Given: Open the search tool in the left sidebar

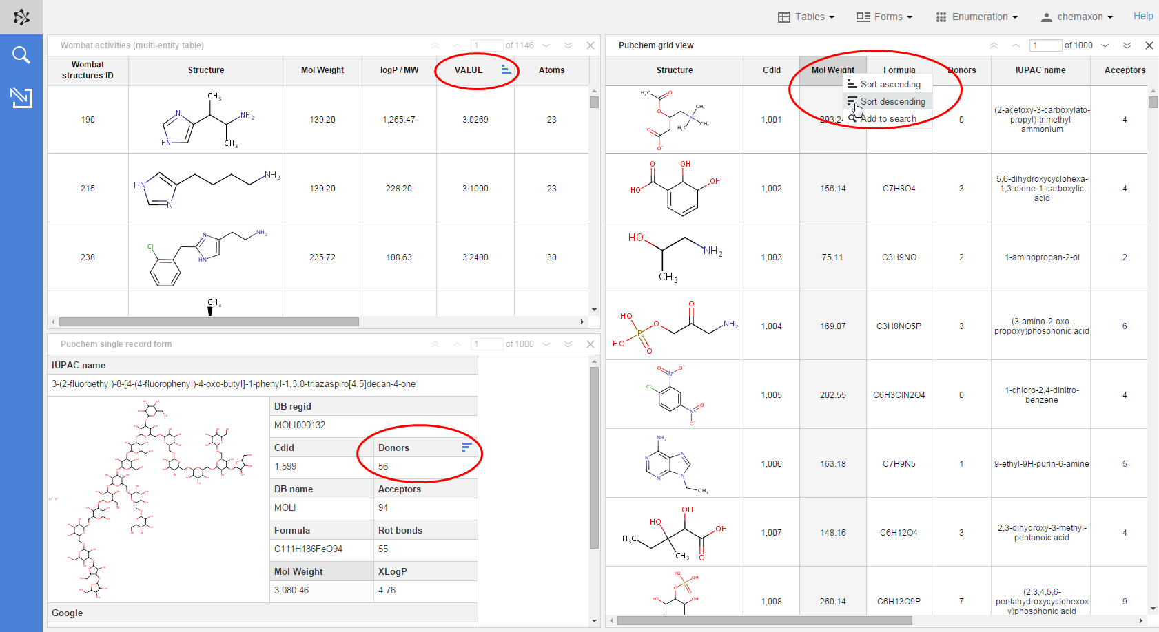Looking at the screenshot, I should click(21, 55).
